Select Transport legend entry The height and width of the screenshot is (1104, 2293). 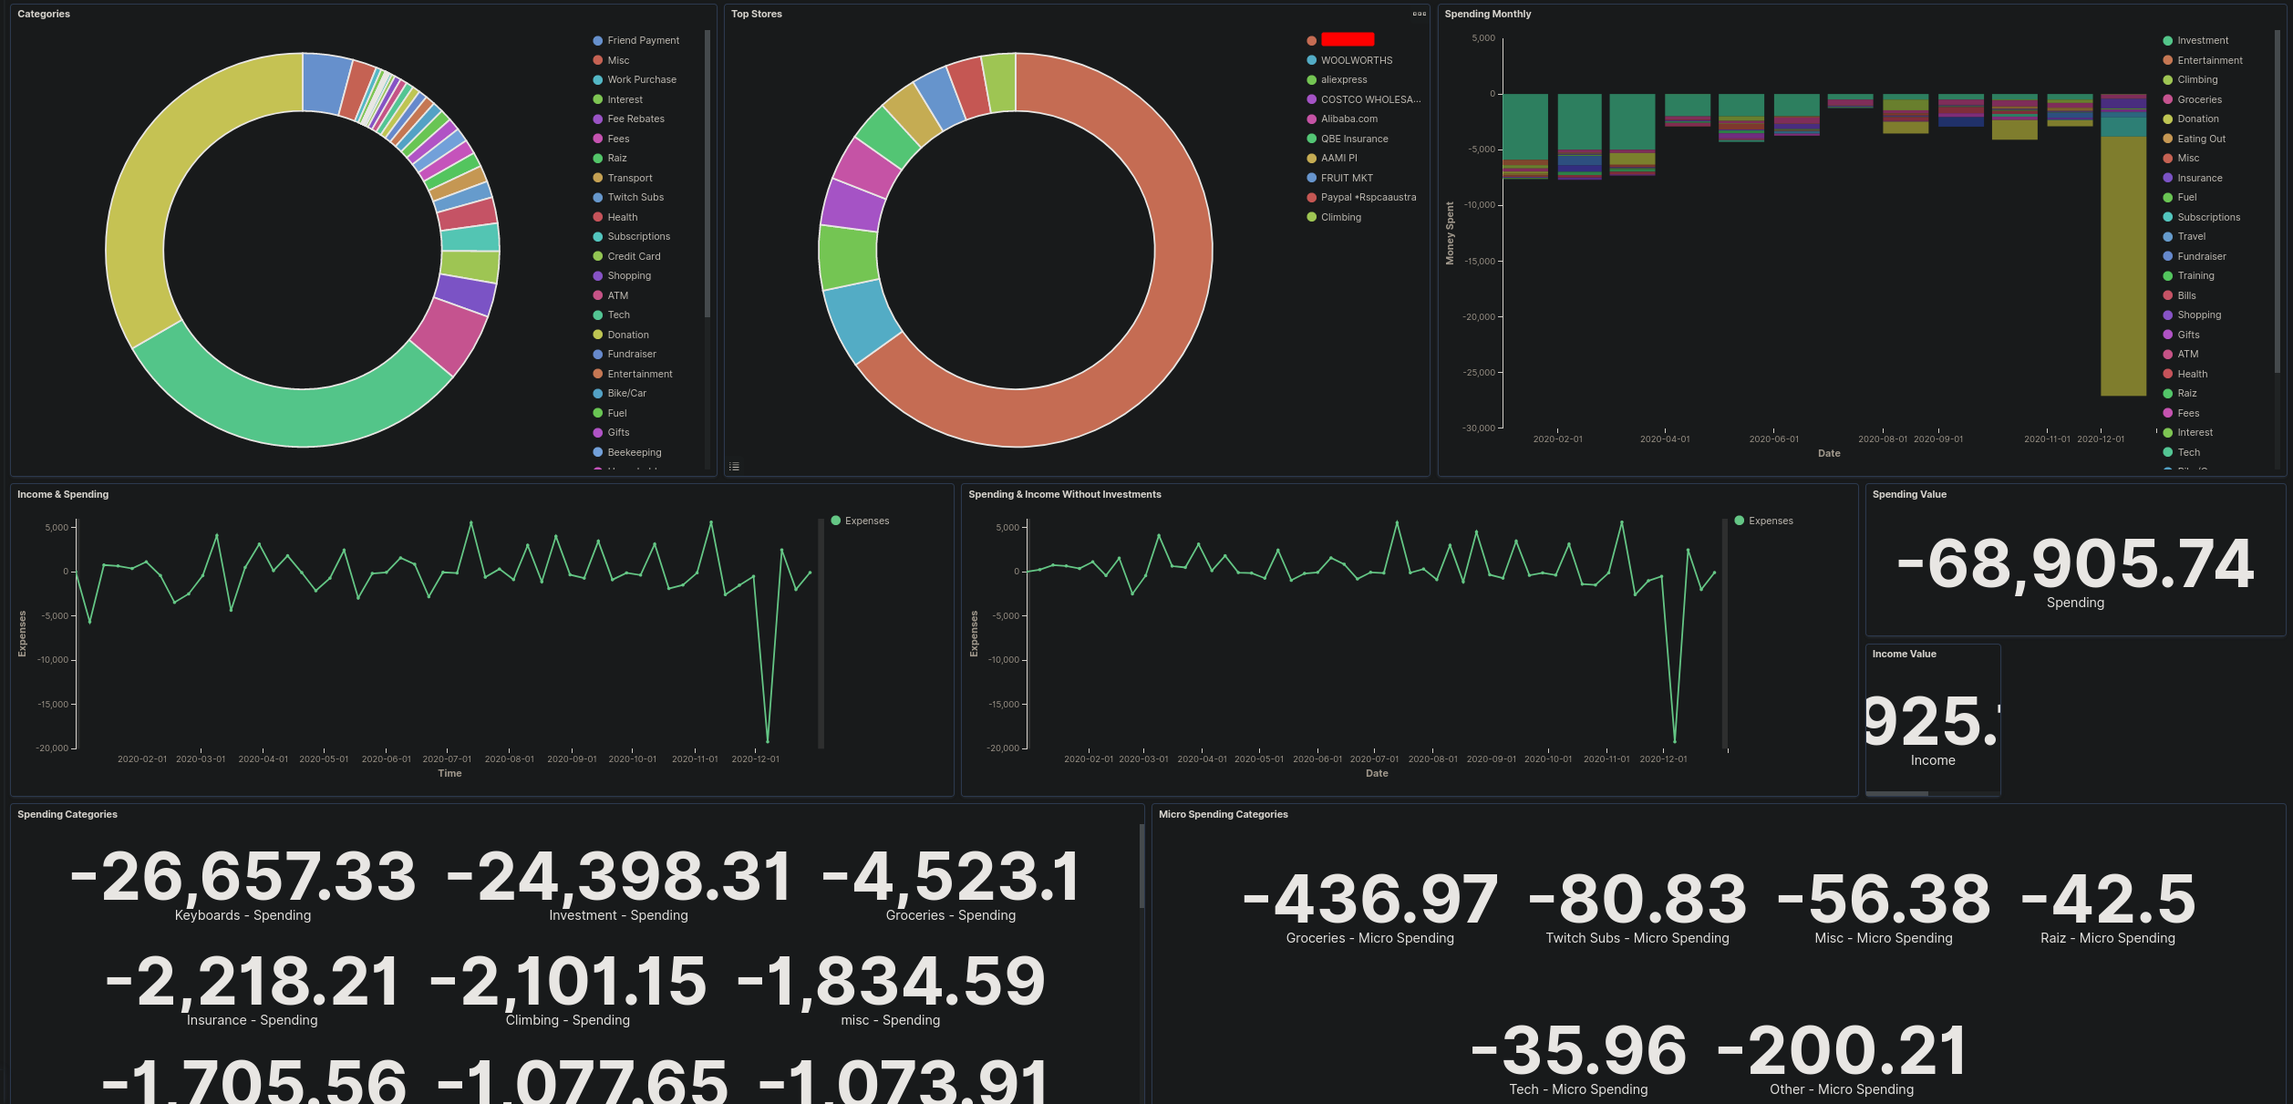[630, 178]
